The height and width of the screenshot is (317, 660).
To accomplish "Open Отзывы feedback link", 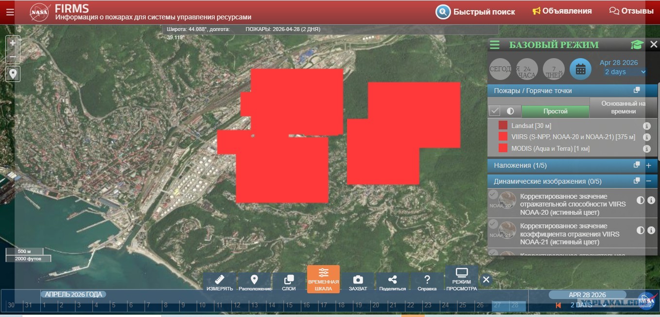I will click(631, 11).
